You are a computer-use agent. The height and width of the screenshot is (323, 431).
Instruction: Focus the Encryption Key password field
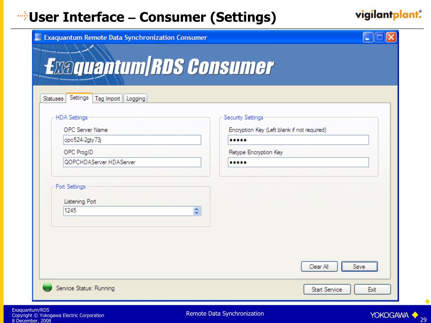[x=298, y=140]
